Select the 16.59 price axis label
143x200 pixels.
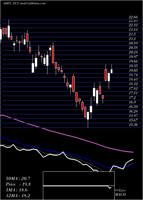click(x=133, y=107)
